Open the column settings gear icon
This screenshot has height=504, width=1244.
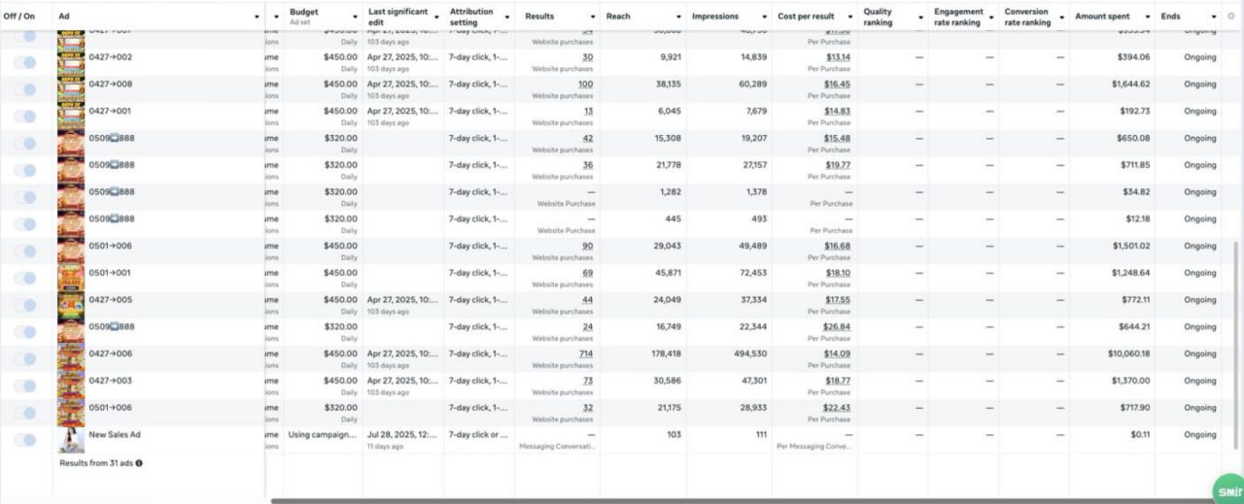[1230, 17]
